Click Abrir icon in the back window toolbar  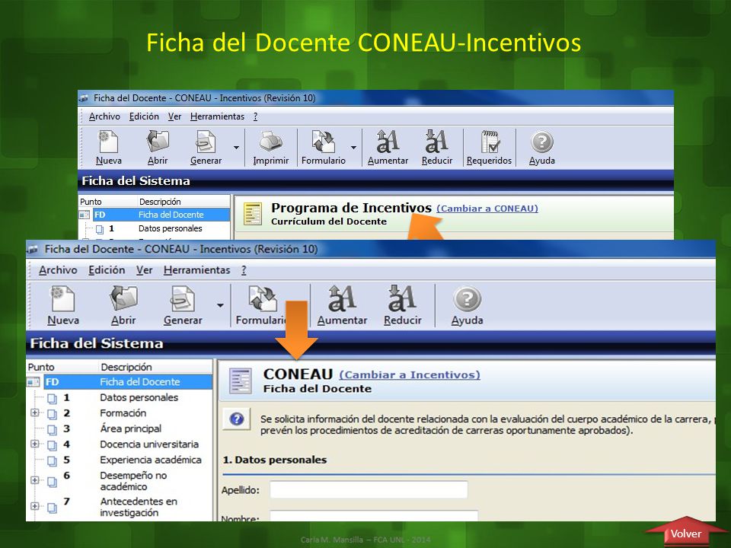click(x=158, y=142)
